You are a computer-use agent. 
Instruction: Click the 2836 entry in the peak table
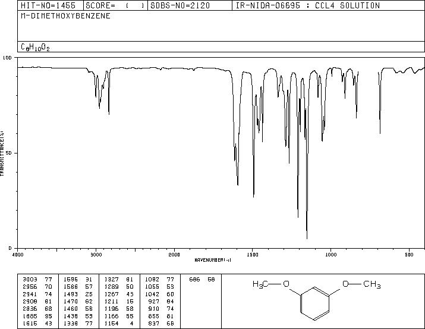[x=30, y=309]
